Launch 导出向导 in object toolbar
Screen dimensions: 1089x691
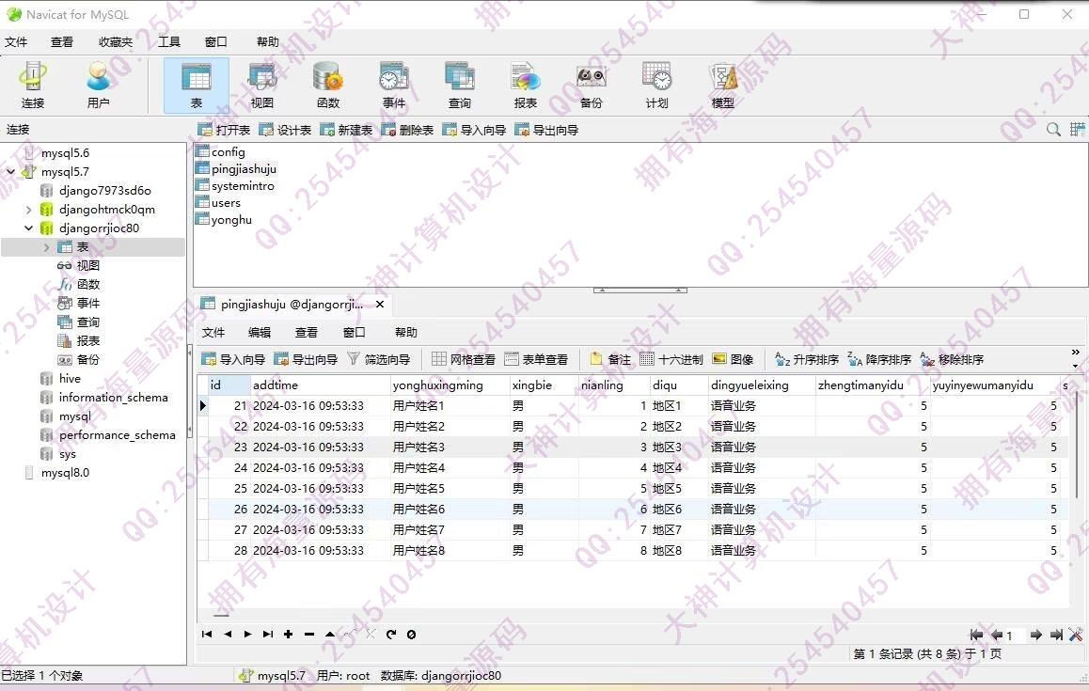tap(545, 130)
